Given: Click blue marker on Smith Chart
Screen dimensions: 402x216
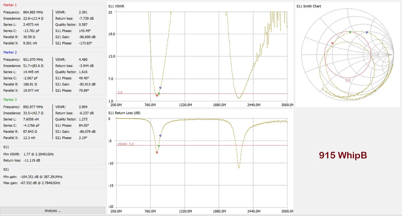Looking at the screenshot, I should tap(367, 33).
